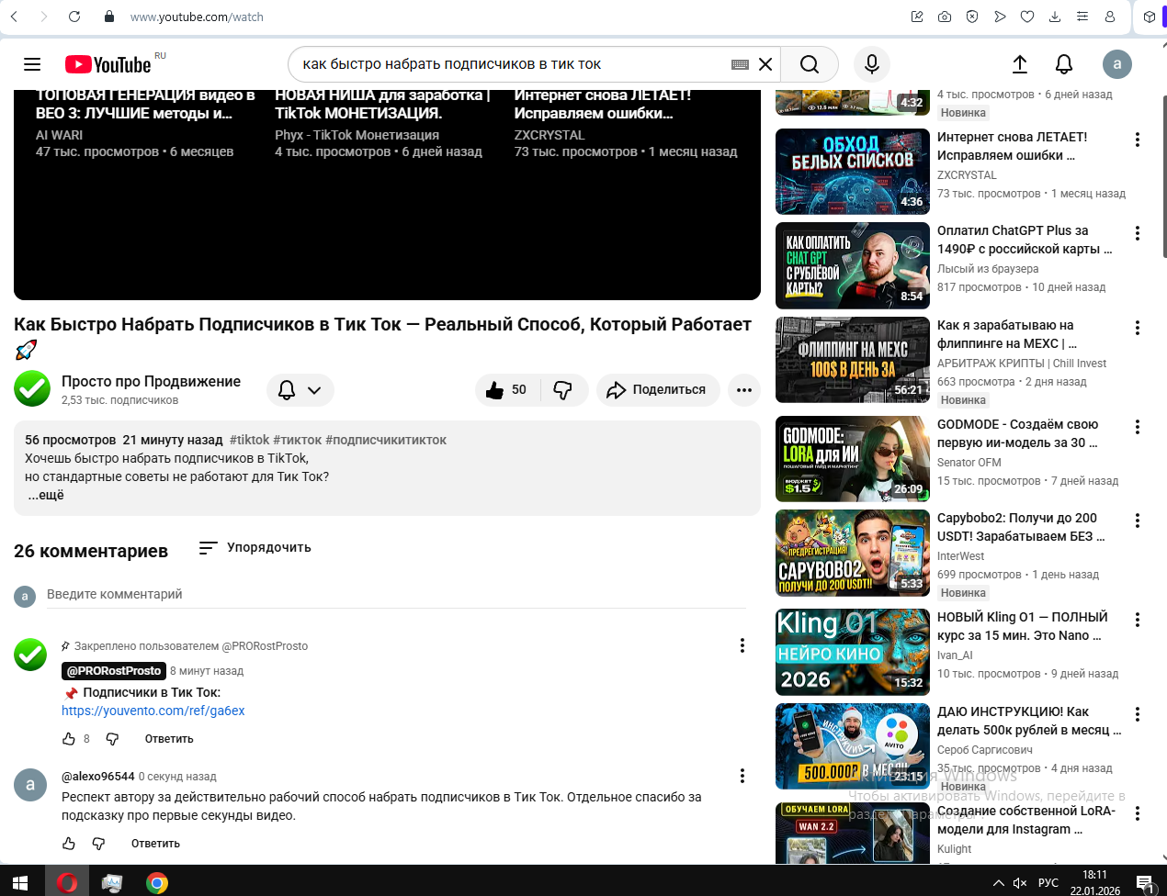
Task: Dislike the video with thumbs down
Action: [562, 390]
